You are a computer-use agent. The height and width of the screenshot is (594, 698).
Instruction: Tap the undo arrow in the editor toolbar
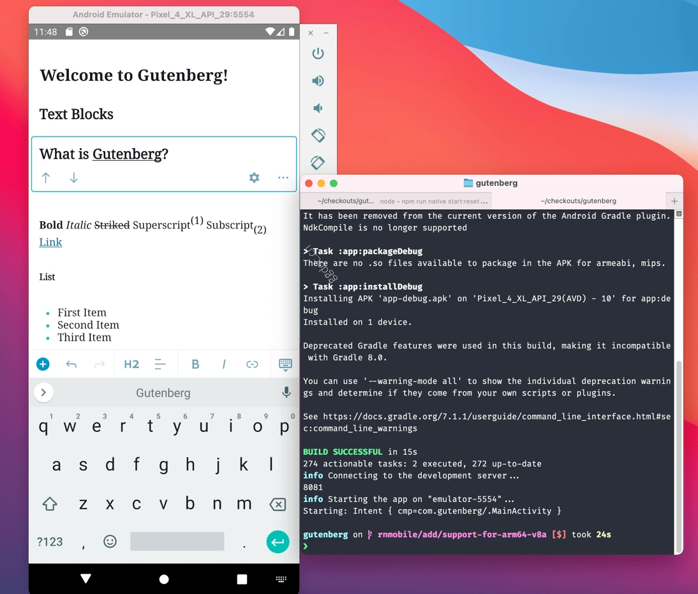pos(71,364)
